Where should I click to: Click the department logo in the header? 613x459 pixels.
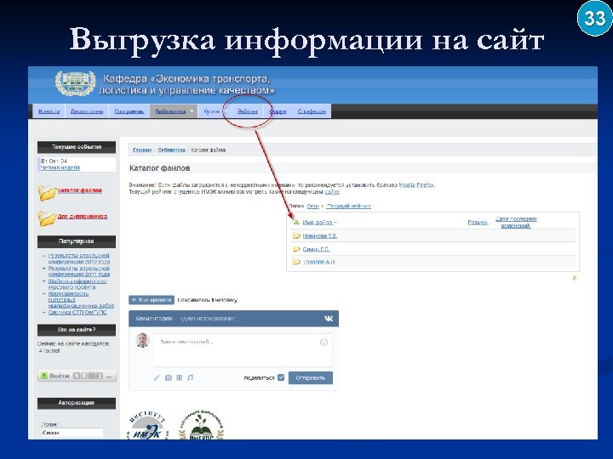click(76, 83)
